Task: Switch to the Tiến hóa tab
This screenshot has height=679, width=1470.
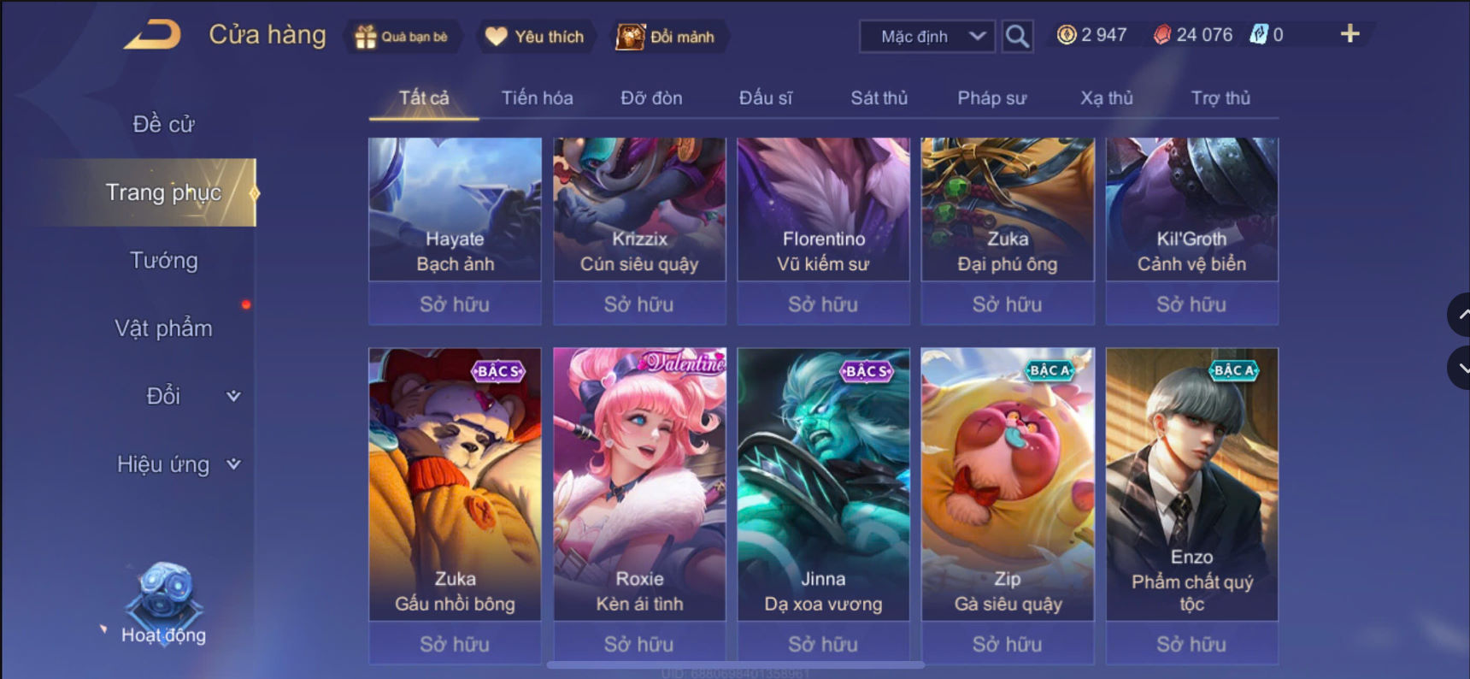Action: point(537,98)
